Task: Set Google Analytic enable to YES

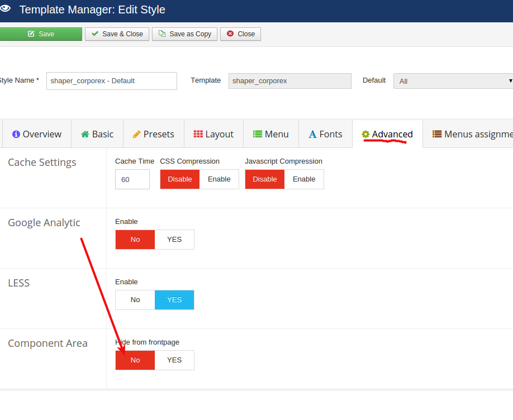Action: pyautogui.click(x=174, y=240)
